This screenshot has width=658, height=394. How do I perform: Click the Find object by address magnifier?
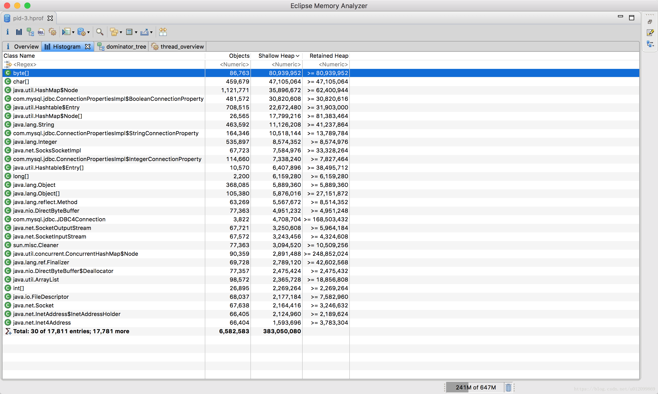click(100, 32)
